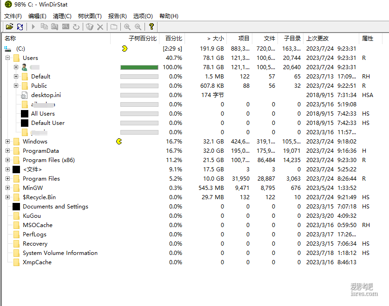The image size is (389, 306).
Task: Click the 191.9 GB size of C:
Action: pos(212,49)
